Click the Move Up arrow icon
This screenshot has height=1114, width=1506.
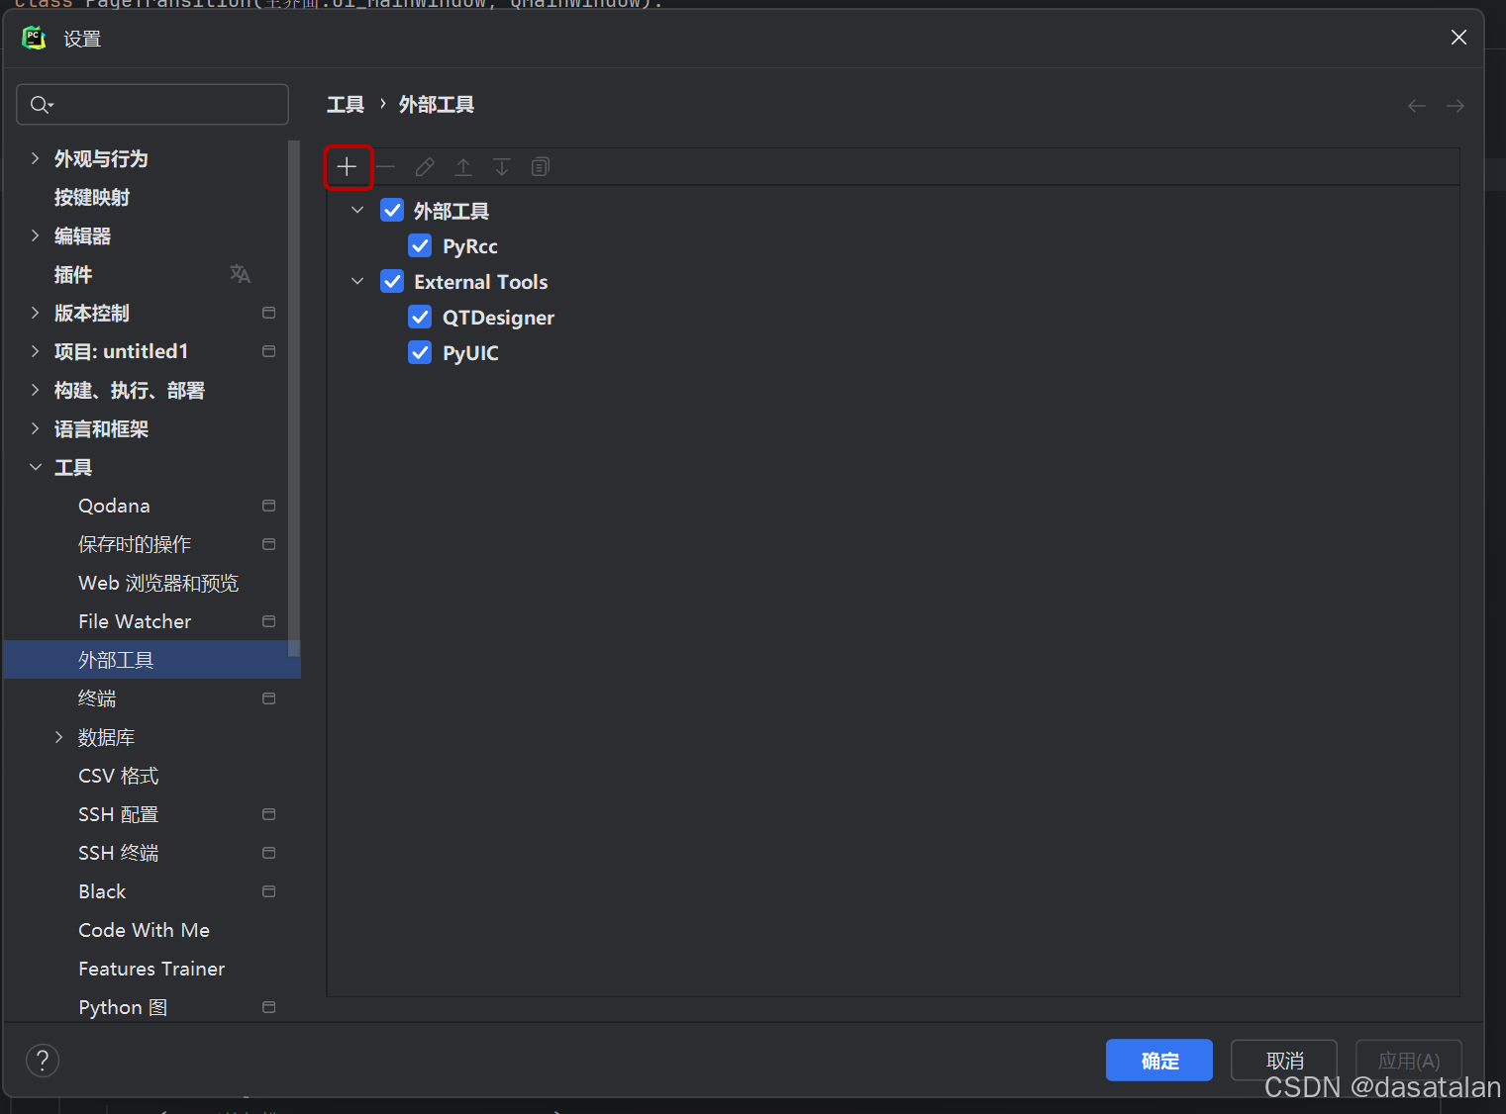click(x=463, y=166)
